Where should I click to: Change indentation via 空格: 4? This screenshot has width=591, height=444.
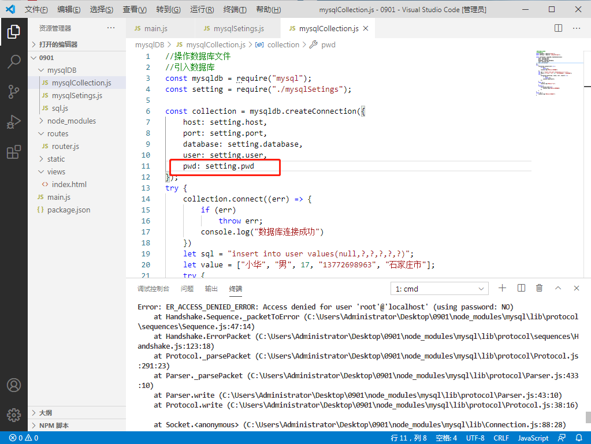446,438
